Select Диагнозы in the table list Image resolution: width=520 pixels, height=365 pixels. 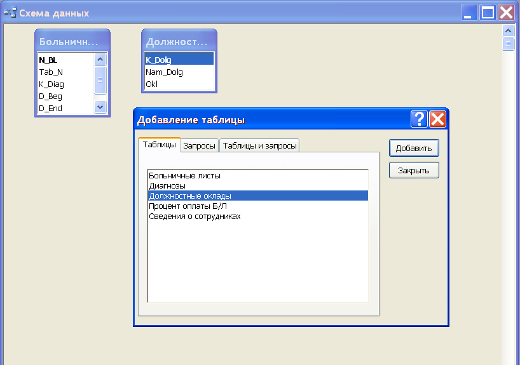click(x=257, y=186)
